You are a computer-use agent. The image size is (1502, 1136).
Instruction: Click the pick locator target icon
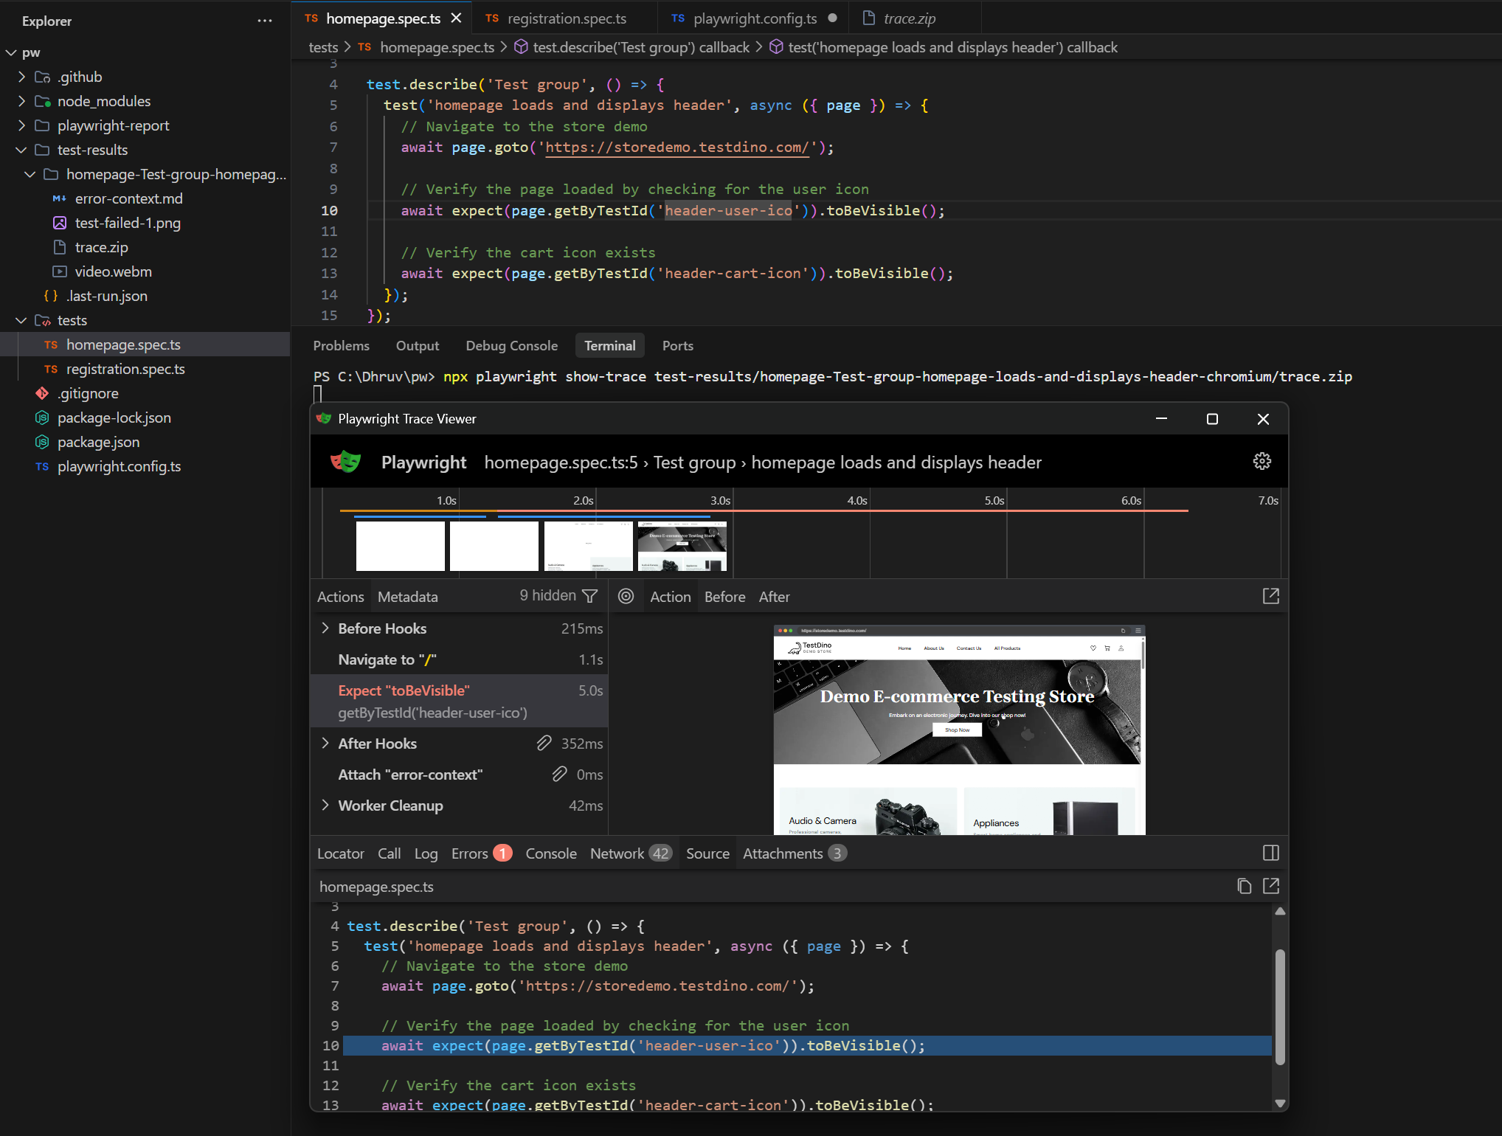pyautogui.click(x=626, y=596)
